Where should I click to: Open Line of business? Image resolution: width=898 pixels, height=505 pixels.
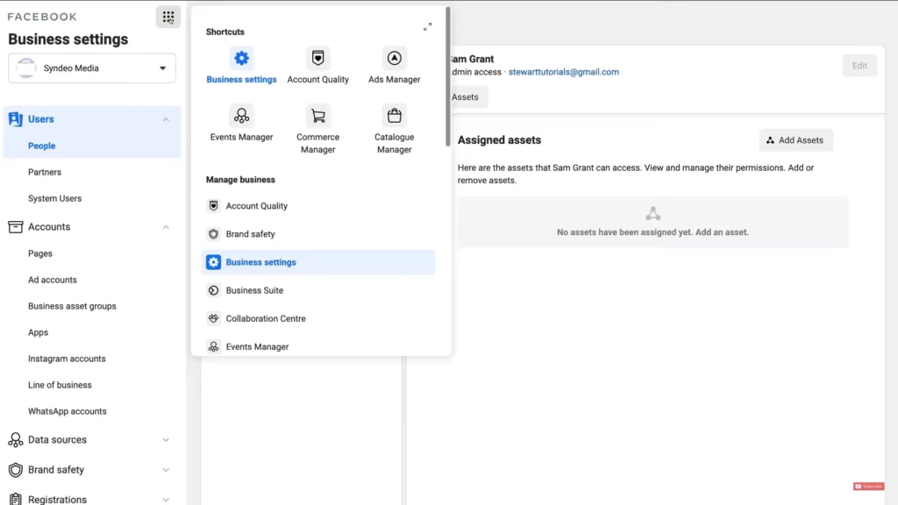coord(60,385)
